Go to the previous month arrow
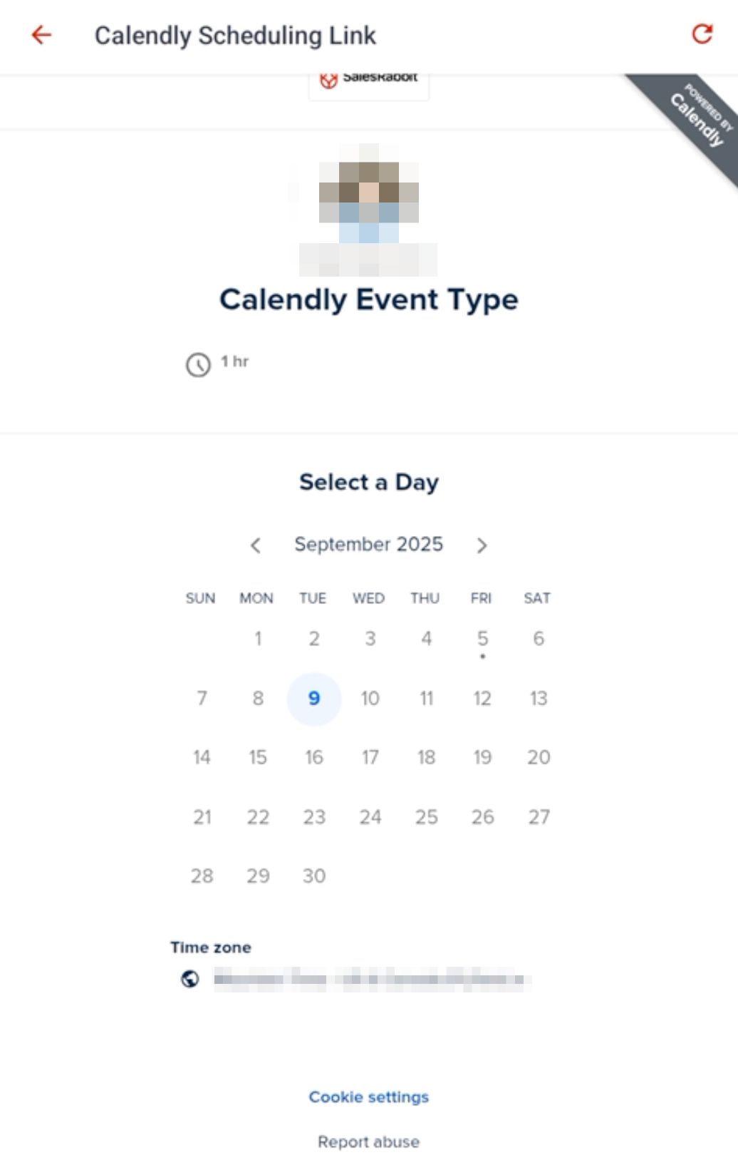This screenshot has height=1155, width=738. coord(256,545)
